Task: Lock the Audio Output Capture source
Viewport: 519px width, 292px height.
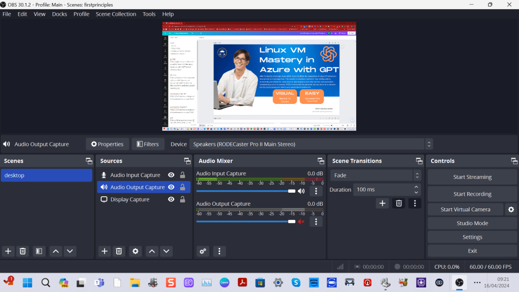Action: click(x=182, y=187)
